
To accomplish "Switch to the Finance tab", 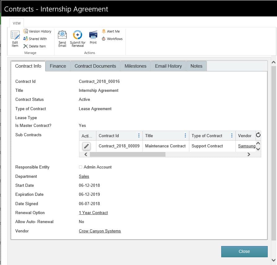I will 58,66.
